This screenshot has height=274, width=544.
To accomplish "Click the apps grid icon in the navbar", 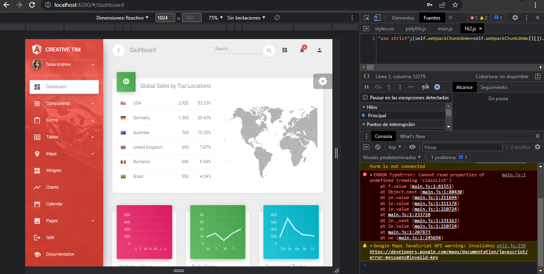I will point(285,51).
